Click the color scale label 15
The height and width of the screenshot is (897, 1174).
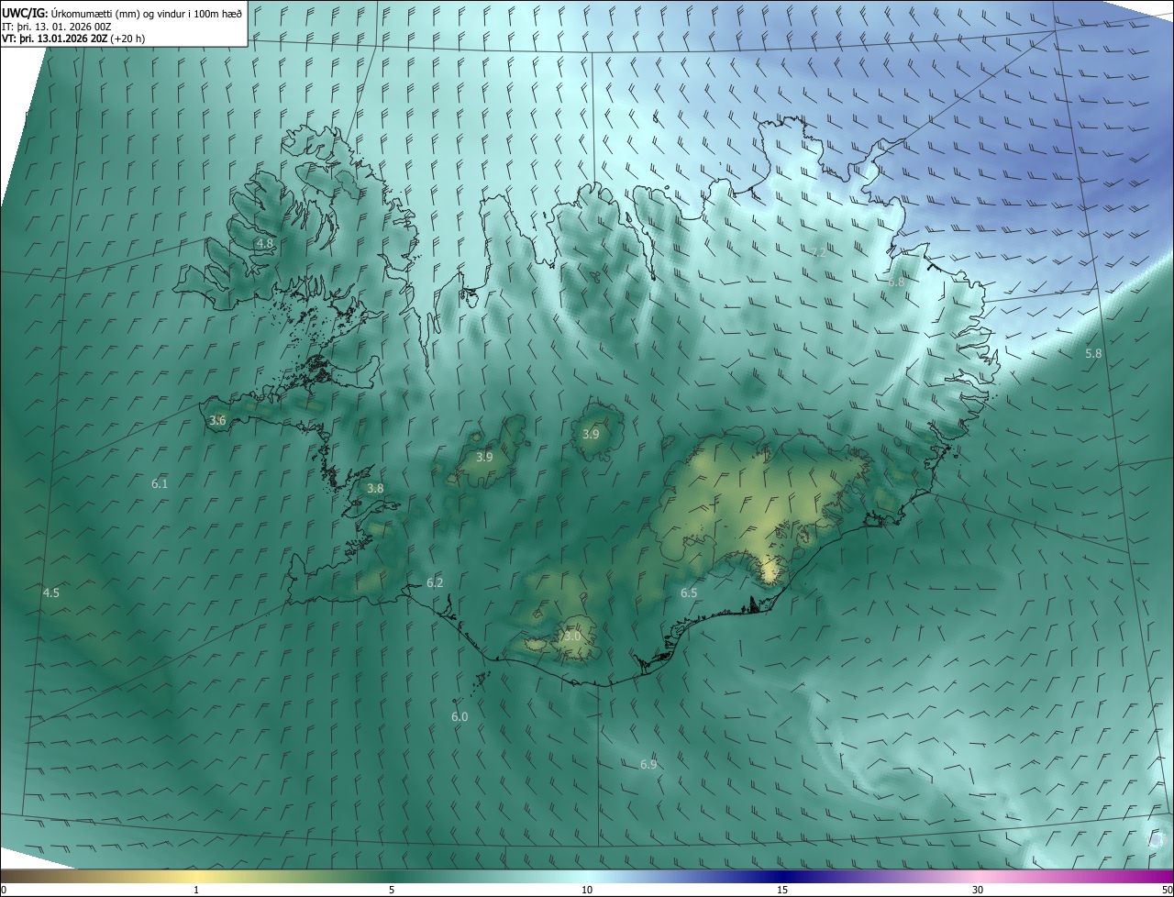[x=782, y=890]
